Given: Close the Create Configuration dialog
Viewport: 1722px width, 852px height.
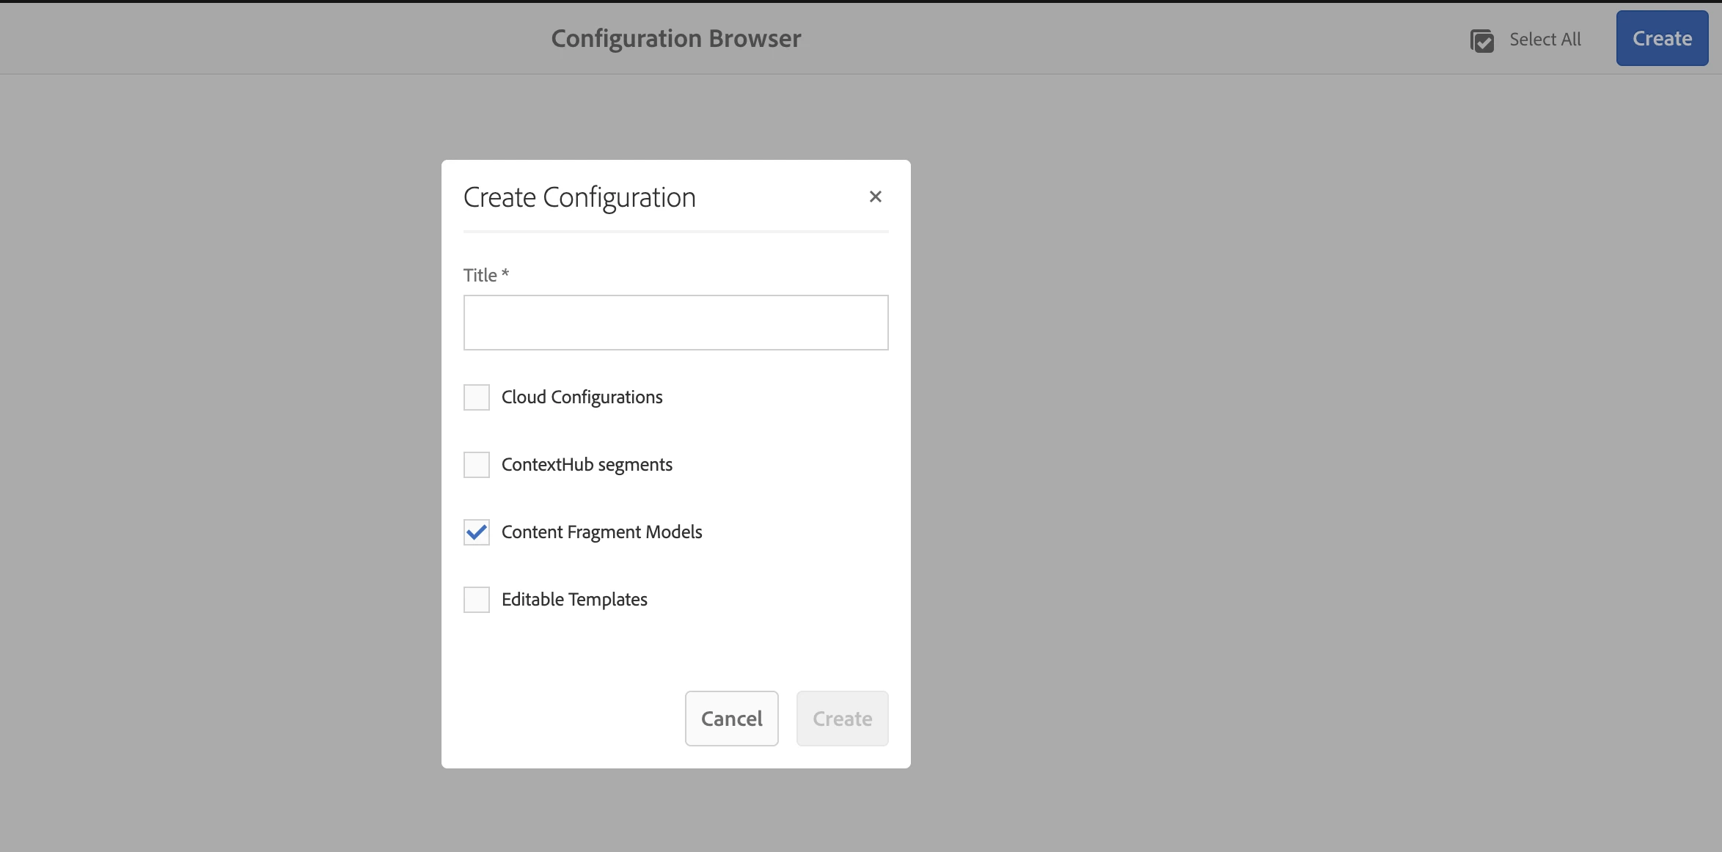Looking at the screenshot, I should 875,197.
